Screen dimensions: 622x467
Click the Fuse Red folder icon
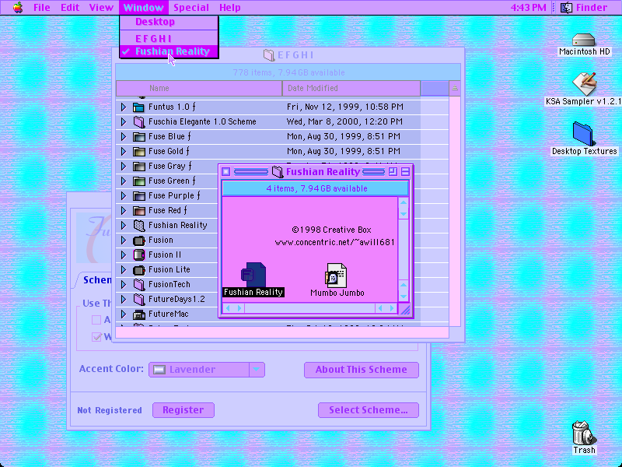tap(139, 210)
